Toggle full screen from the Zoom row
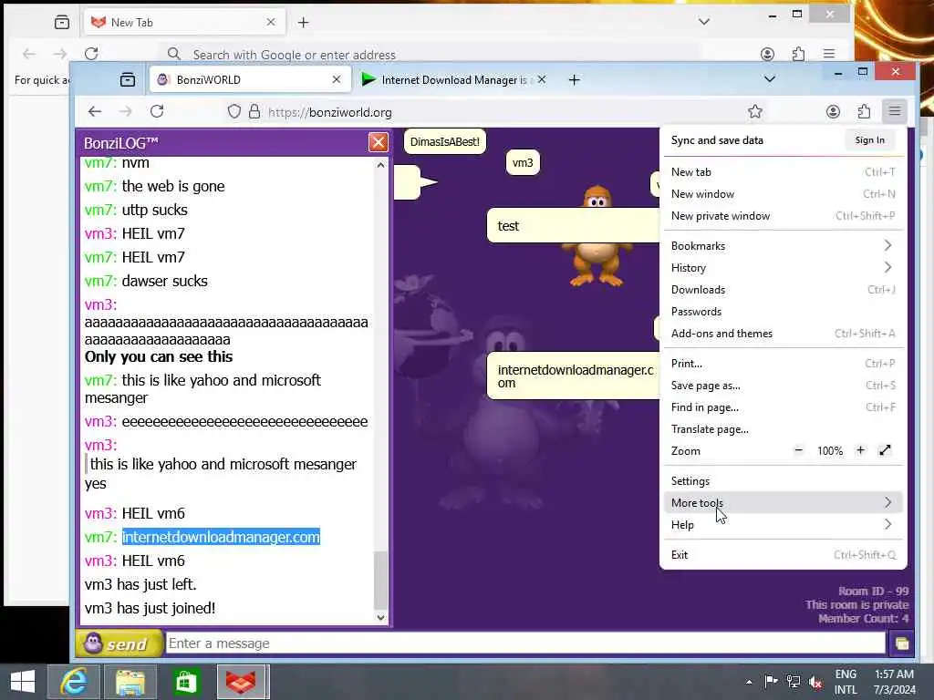 coord(885,450)
